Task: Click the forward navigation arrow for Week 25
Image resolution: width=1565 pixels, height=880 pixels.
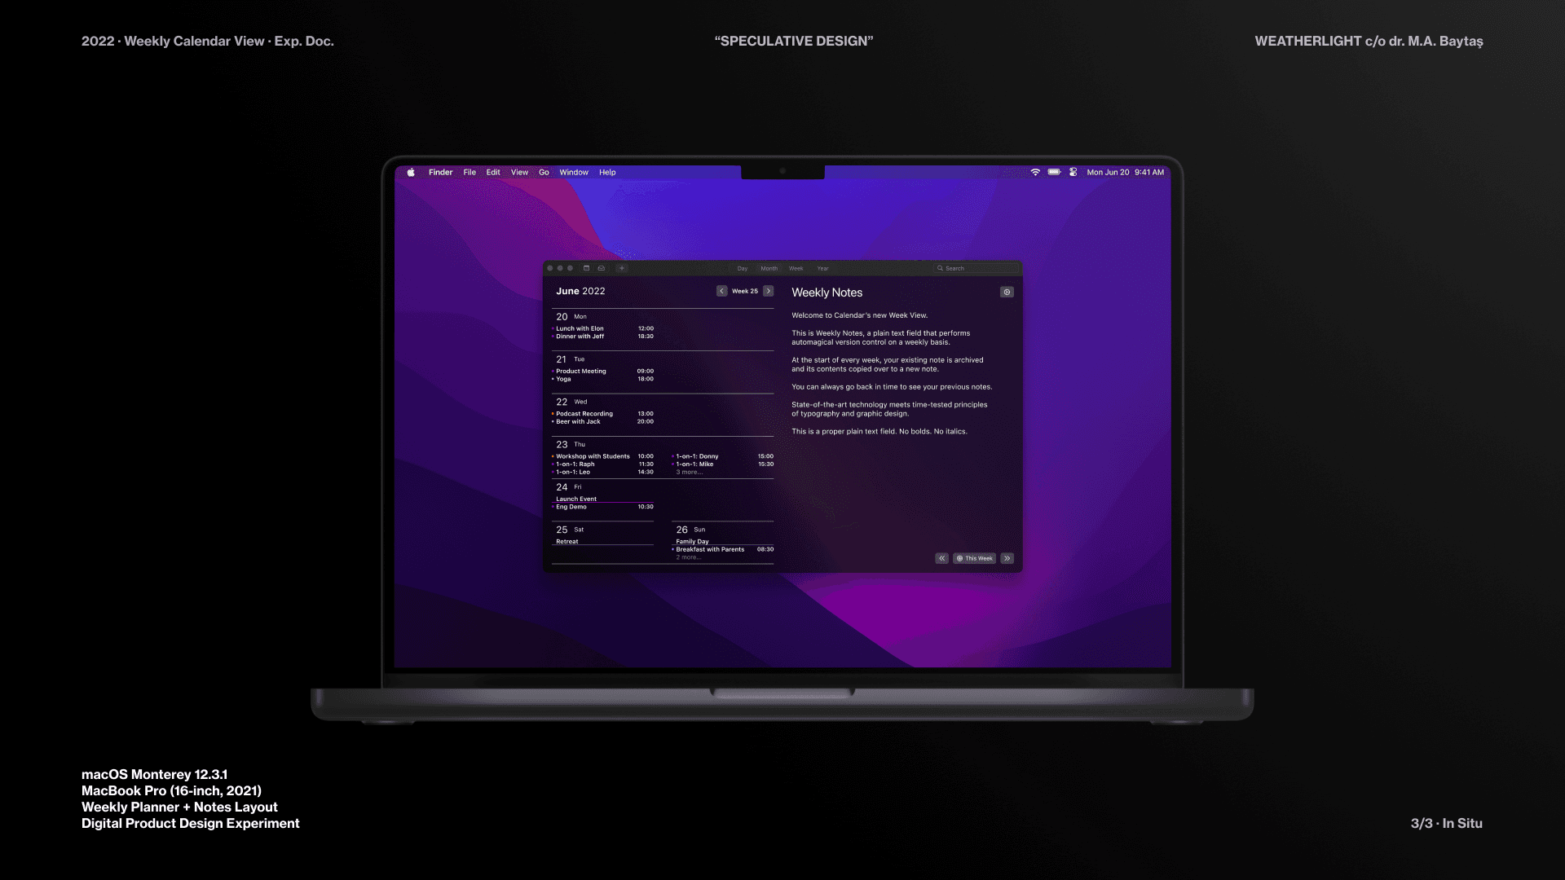Action: (769, 290)
